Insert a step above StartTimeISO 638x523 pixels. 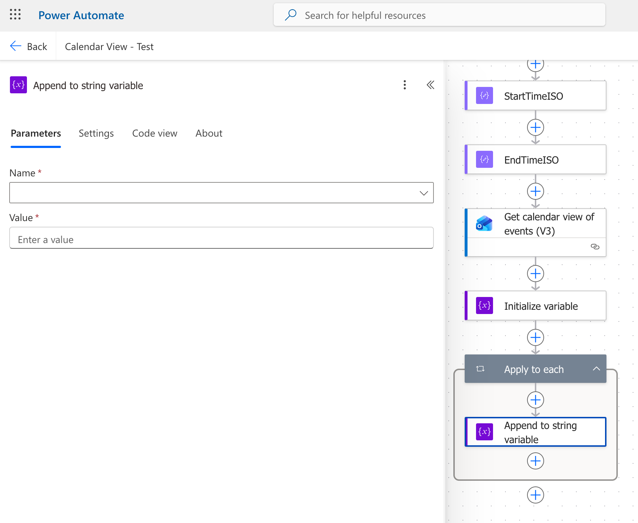[x=536, y=65]
